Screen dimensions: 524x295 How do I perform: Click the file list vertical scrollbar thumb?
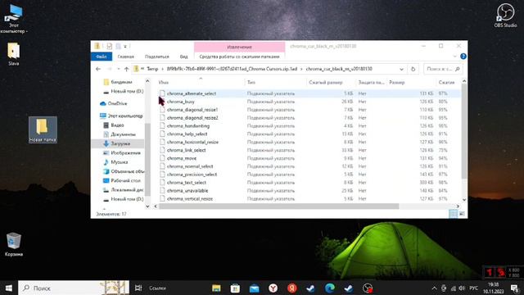tap(464, 130)
